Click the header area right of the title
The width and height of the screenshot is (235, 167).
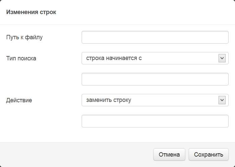145,12
